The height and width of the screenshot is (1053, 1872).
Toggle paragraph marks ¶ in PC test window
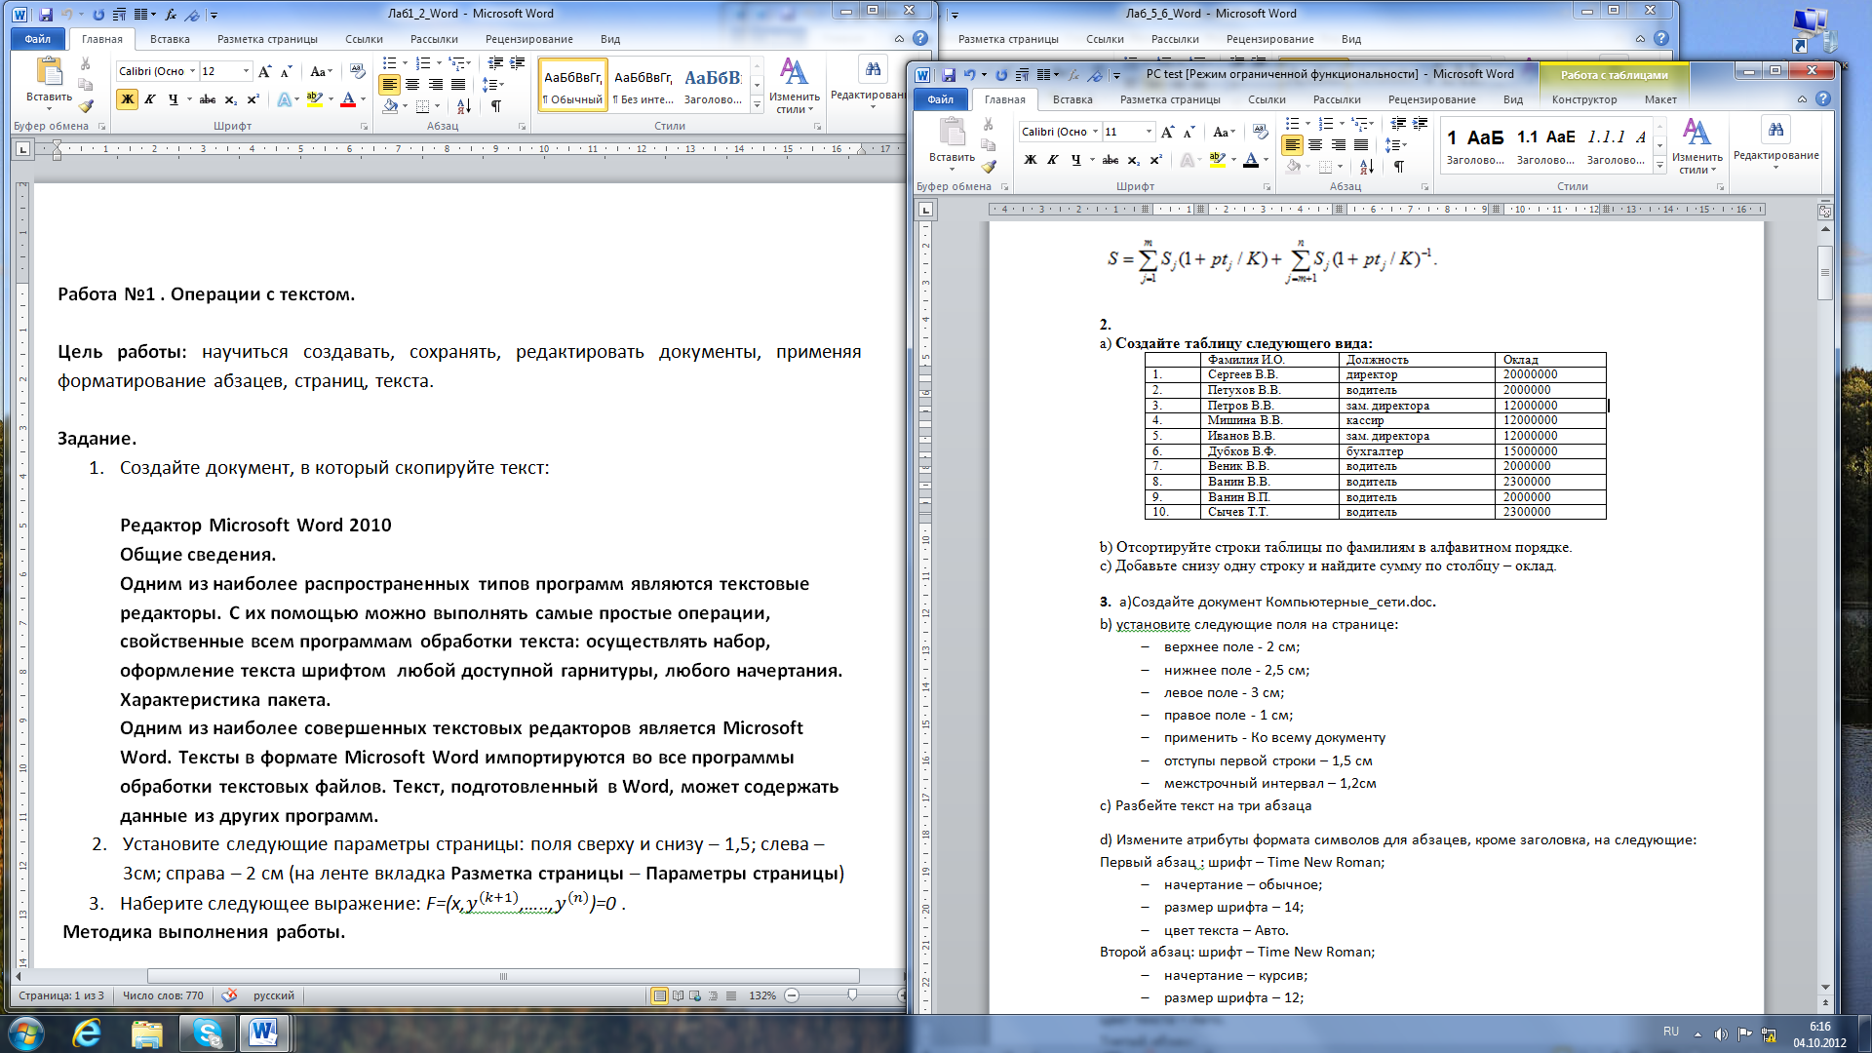point(1399,167)
